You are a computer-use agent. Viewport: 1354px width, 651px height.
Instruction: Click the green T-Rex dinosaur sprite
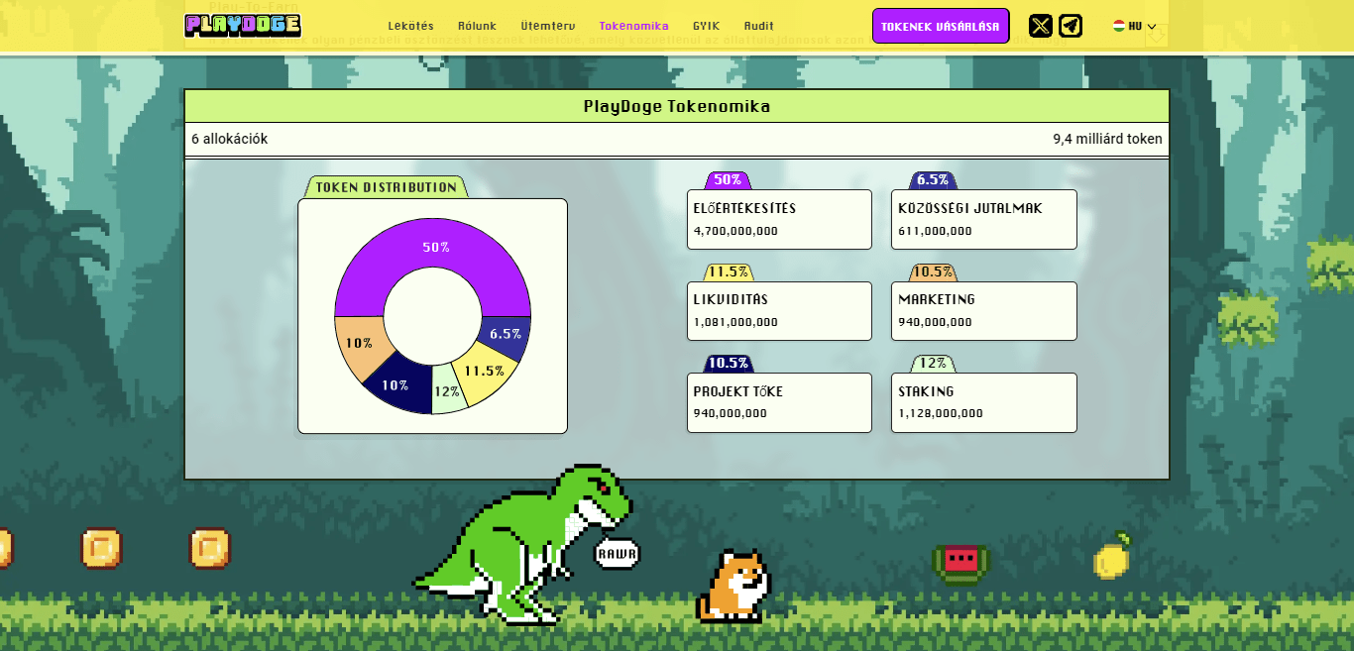click(x=520, y=544)
